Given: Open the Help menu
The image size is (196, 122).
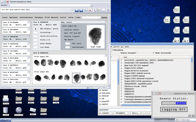Looking at the screenshot, I should [28, 9].
